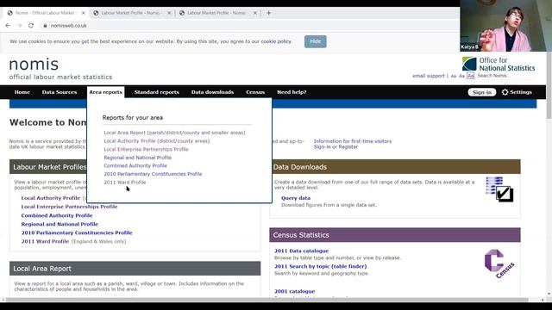Viewport: 552px width, 310px height.
Task: Click the horizontal scrollbar at page bottom
Action: 267,300
